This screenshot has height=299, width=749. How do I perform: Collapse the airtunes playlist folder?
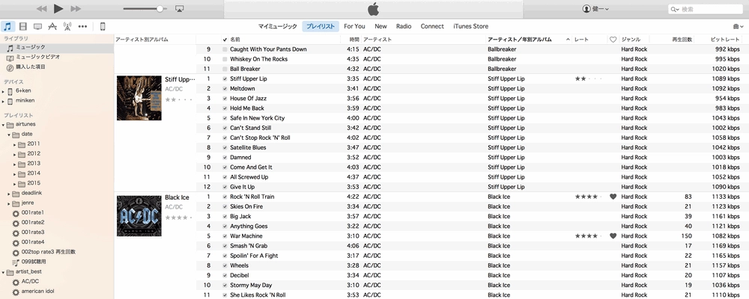[x=4, y=124]
